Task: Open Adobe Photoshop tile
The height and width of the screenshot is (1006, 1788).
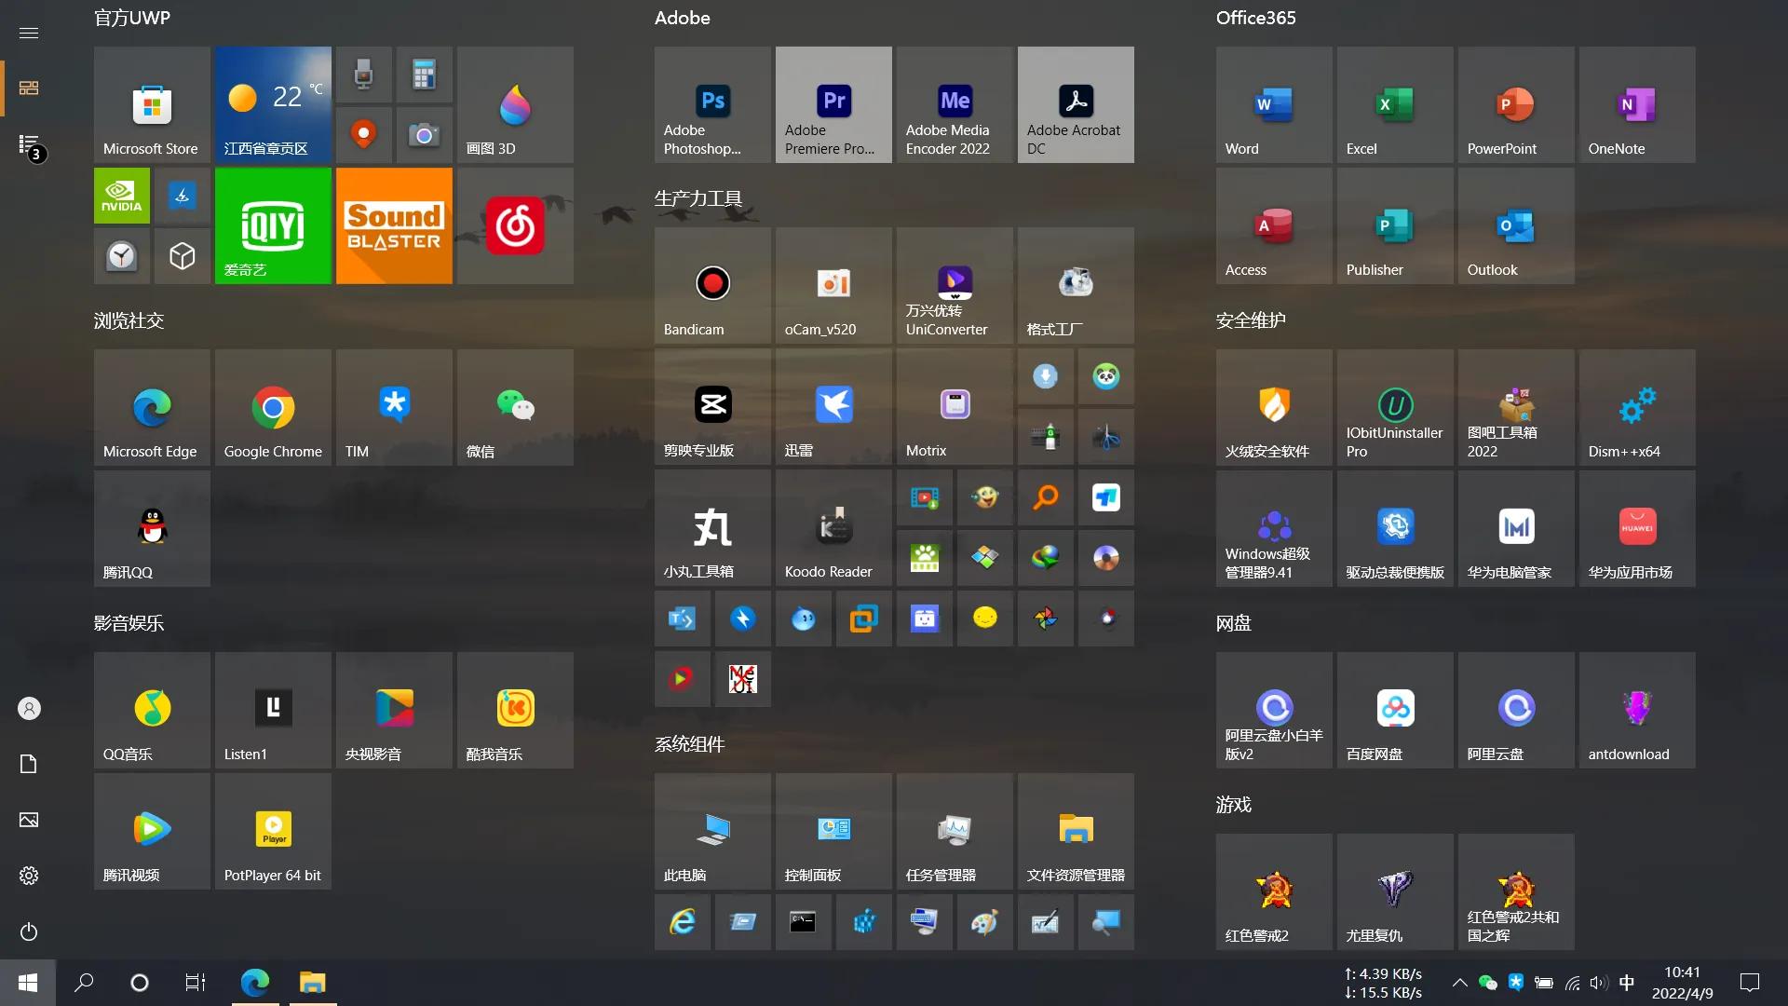Action: (x=712, y=104)
